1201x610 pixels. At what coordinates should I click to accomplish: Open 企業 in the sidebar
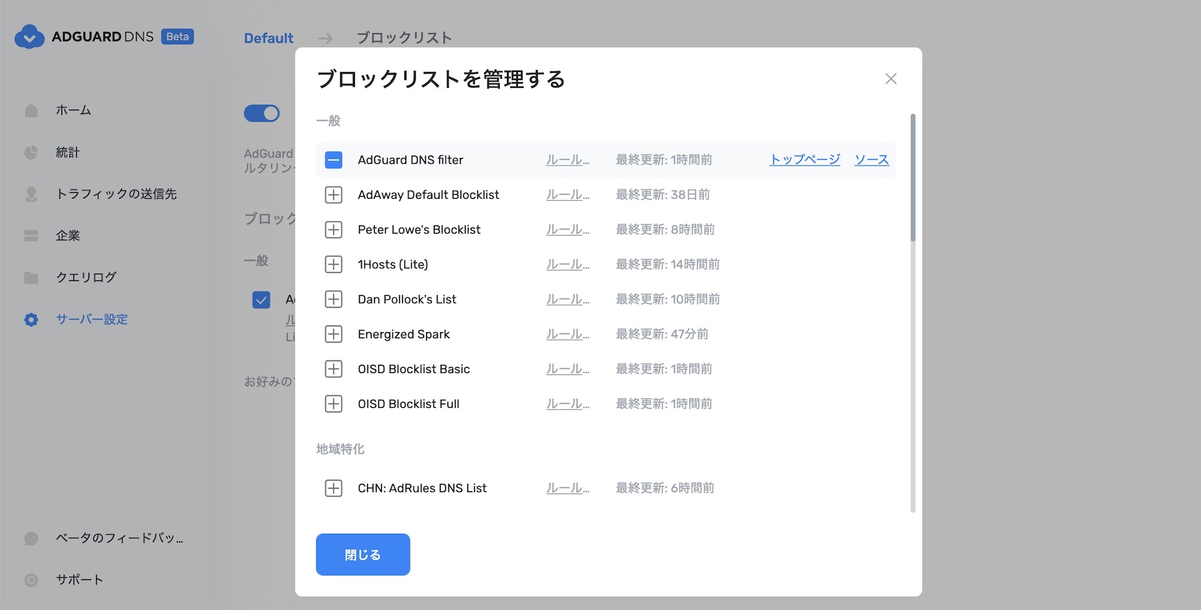point(68,236)
